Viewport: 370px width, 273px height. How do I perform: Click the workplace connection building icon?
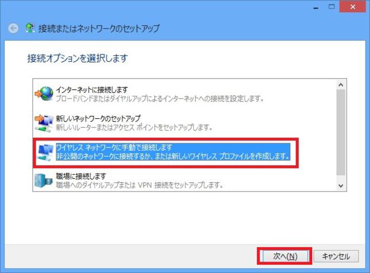pyautogui.click(x=44, y=180)
